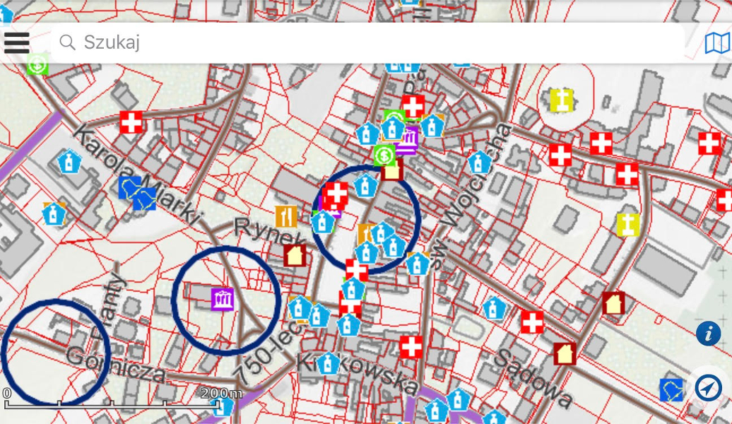Open the folded map layers icon
This screenshot has width=732, height=424.
click(717, 43)
